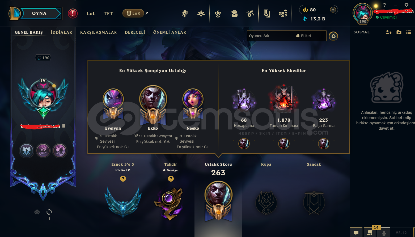Viewport: 415px width, 237px height.
Task: Click the refresh arrows under banner
Action: pyautogui.click(x=49, y=212)
